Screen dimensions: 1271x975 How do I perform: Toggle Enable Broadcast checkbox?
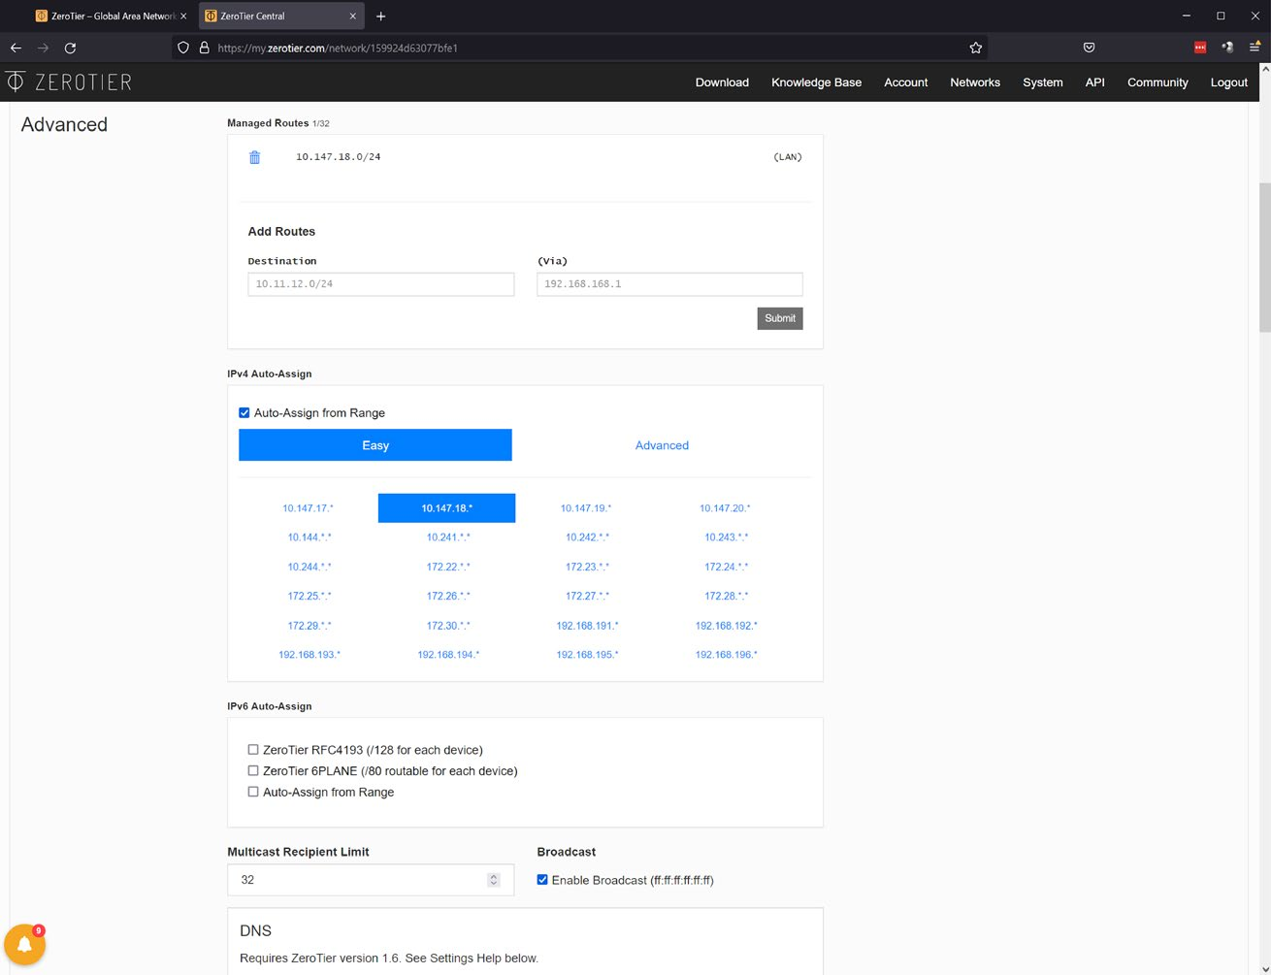(x=542, y=880)
